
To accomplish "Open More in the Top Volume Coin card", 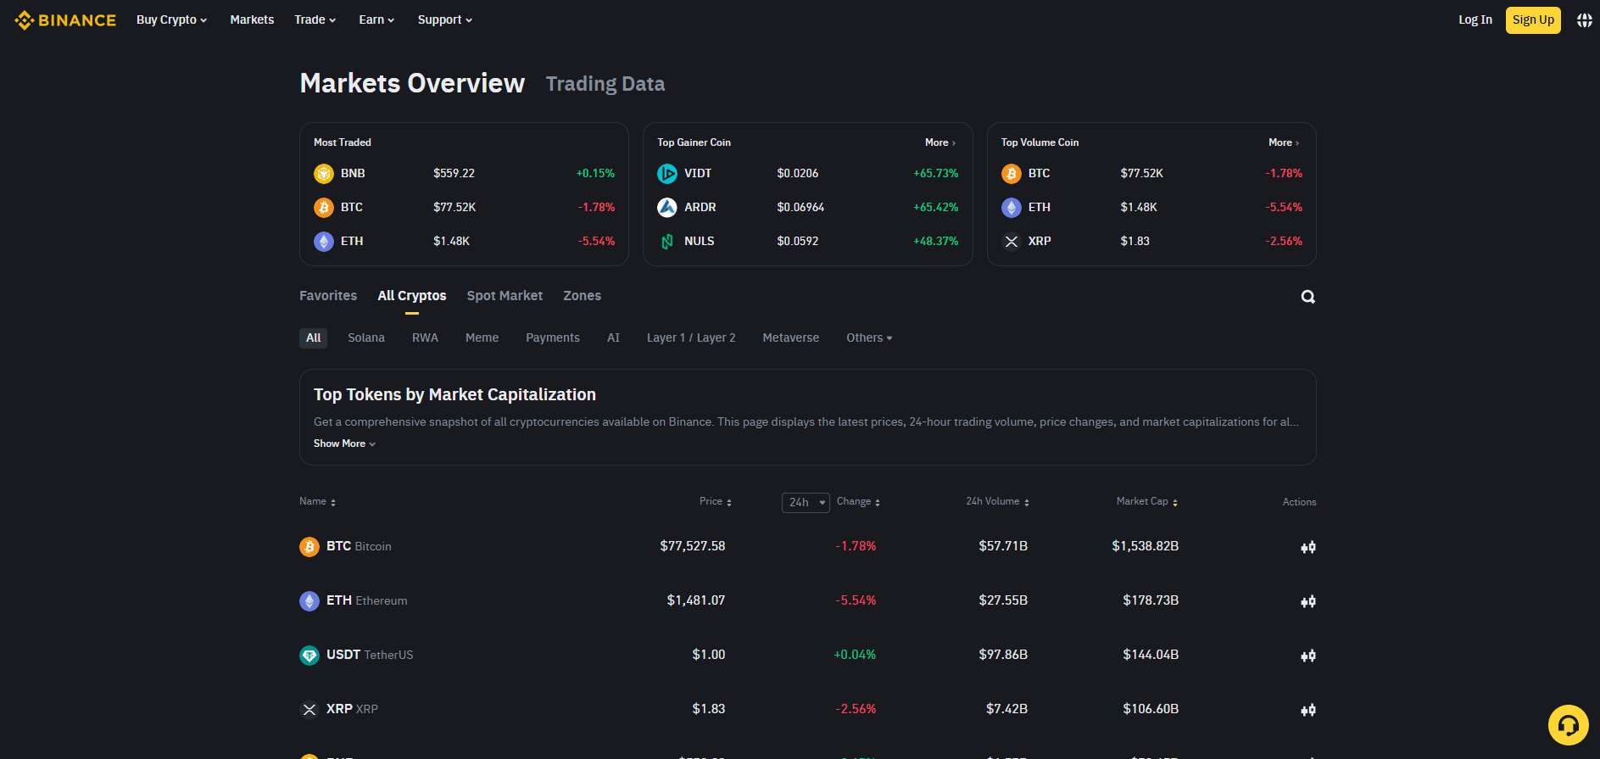I will point(1284,142).
